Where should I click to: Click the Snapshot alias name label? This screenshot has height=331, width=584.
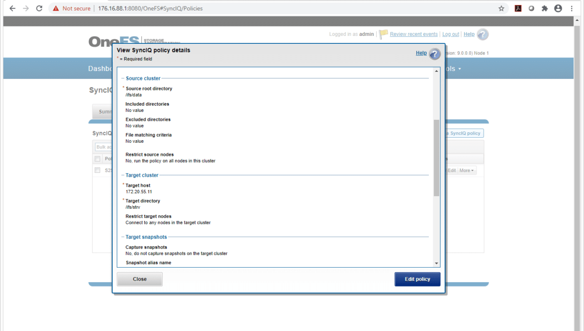tap(148, 263)
